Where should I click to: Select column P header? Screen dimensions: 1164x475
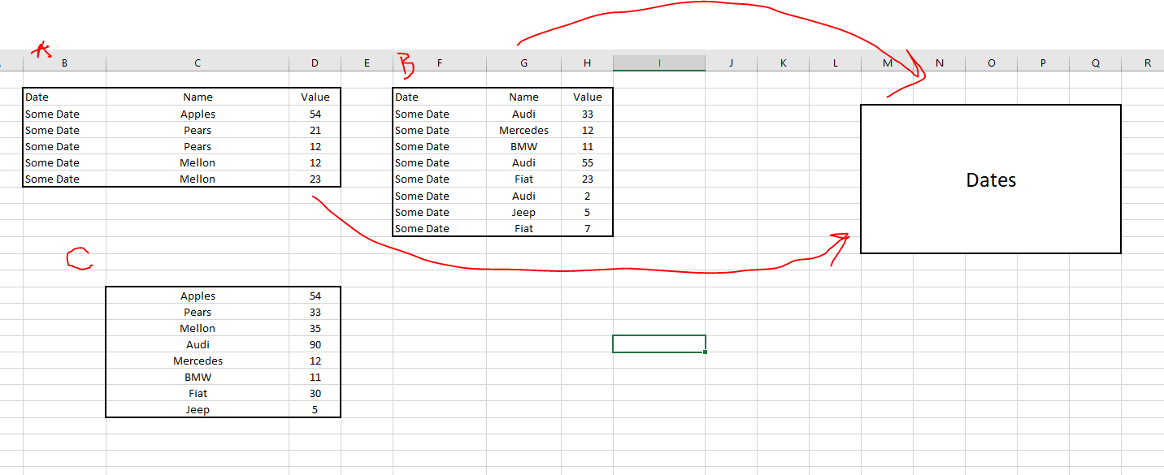1043,63
